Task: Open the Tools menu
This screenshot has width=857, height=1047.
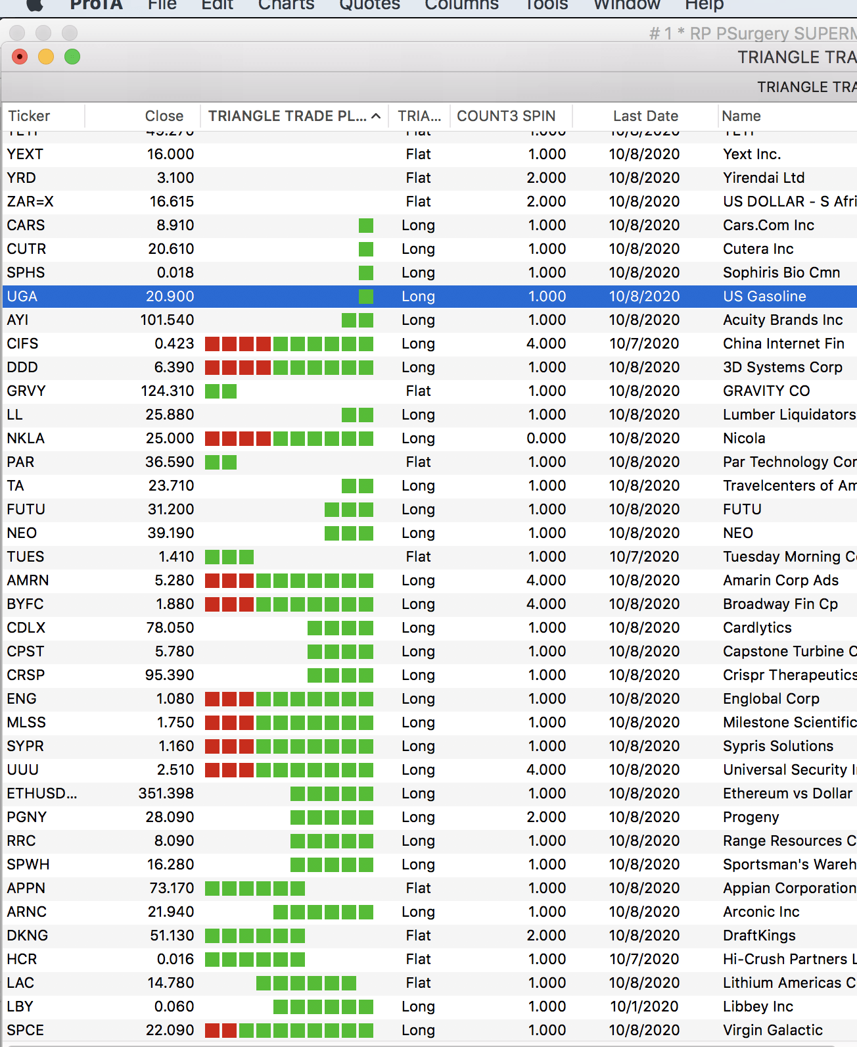Action: 546,5
